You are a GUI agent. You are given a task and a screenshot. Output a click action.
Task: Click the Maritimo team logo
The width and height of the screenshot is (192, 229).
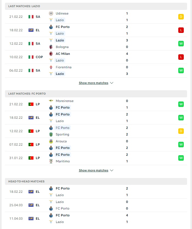(51, 161)
